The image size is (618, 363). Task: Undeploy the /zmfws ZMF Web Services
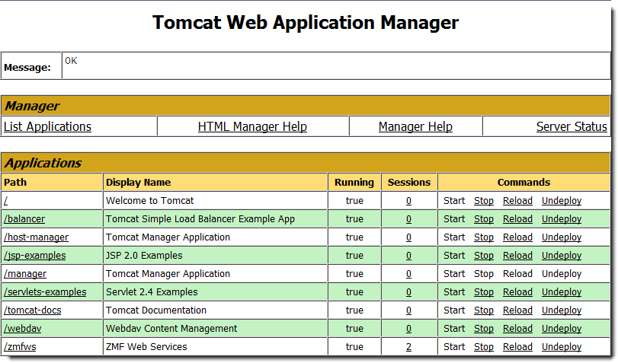click(562, 347)
